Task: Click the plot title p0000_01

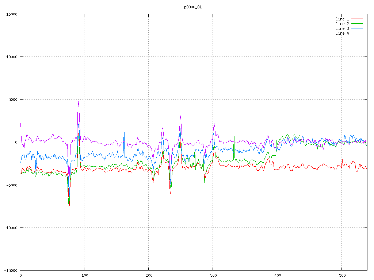Action: pos(193,7)
